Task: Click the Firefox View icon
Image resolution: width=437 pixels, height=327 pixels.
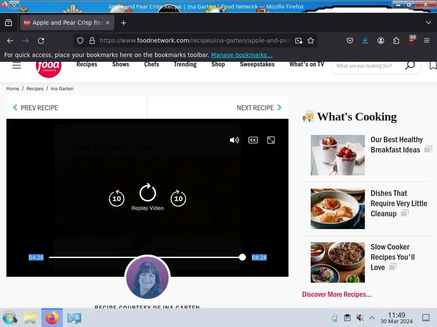Action: 9,23
